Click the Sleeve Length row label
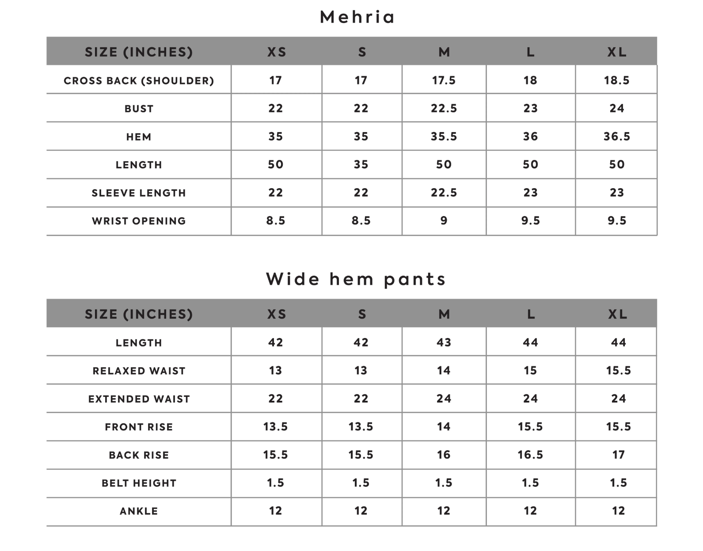Image resolution: width=703 pixels, height=551 pixels. tap(139, 193)
